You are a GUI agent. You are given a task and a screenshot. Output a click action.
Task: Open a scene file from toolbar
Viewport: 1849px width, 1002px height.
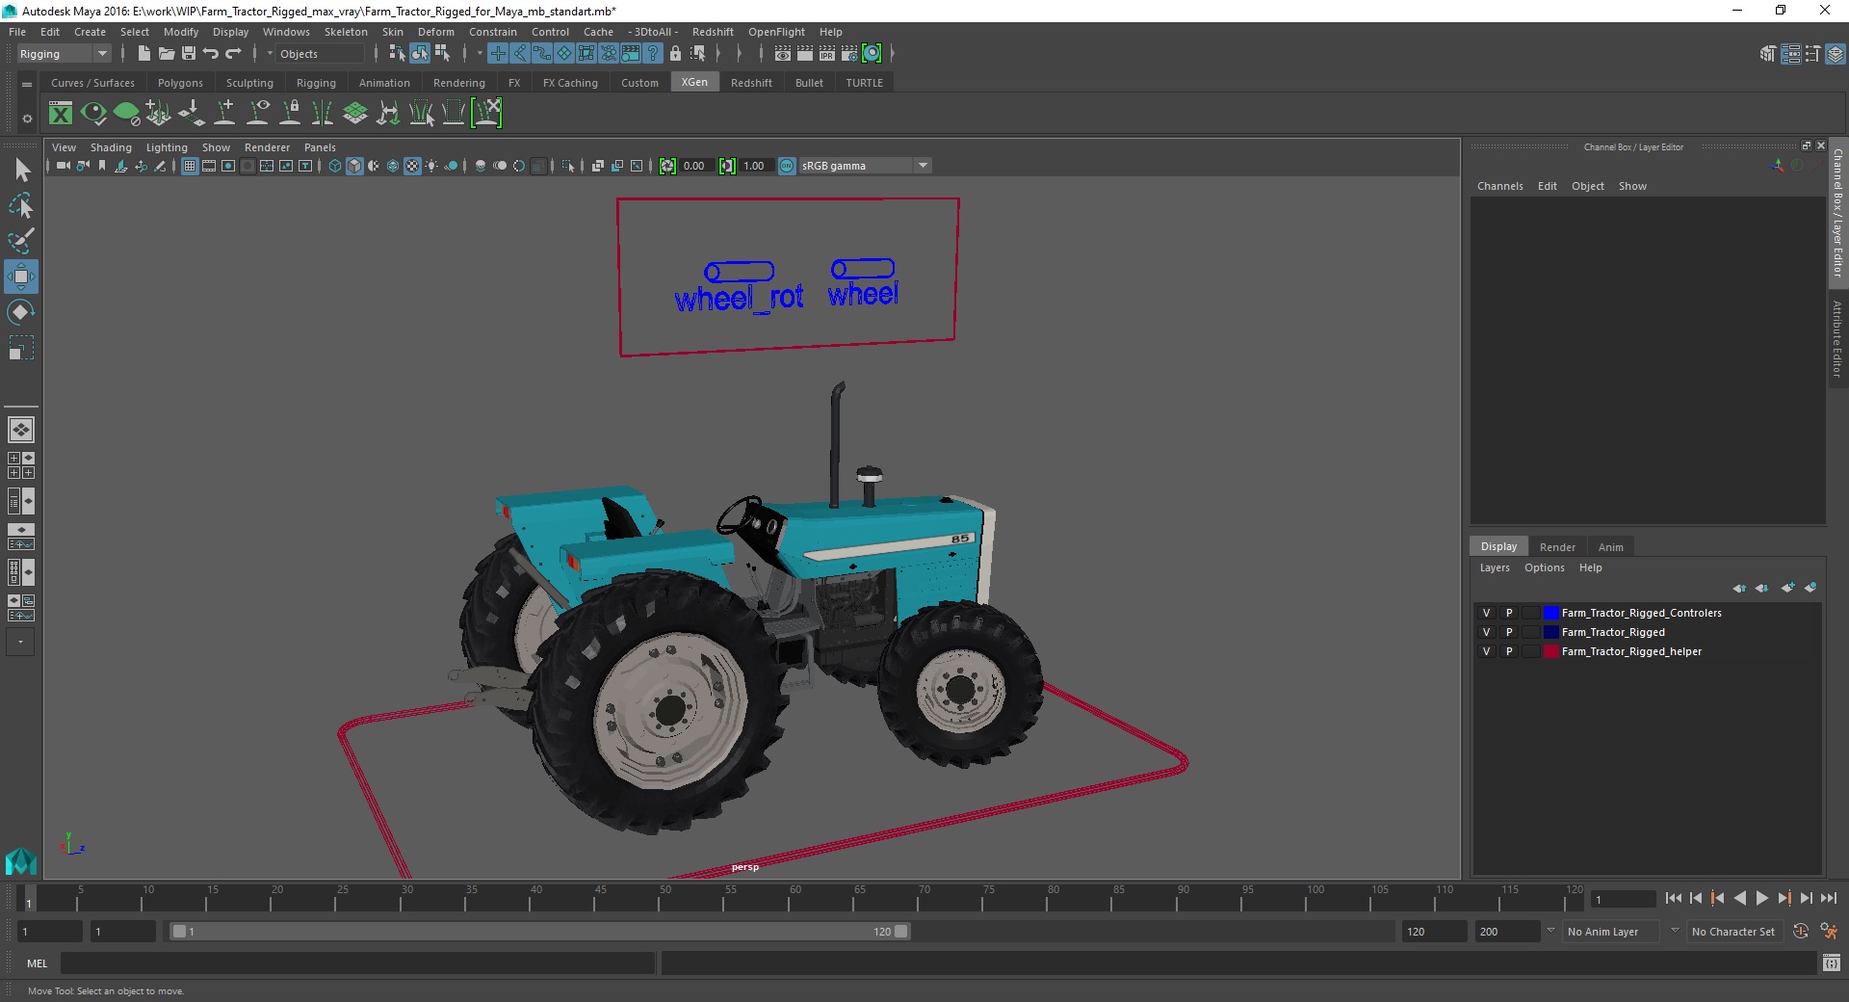click(166, 54)
